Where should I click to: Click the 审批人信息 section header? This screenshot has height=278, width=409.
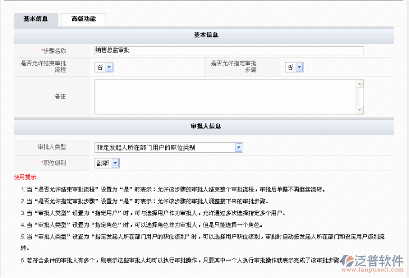204,126
